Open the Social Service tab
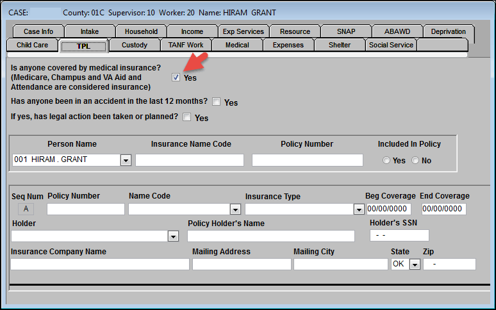 click(391, 45)
